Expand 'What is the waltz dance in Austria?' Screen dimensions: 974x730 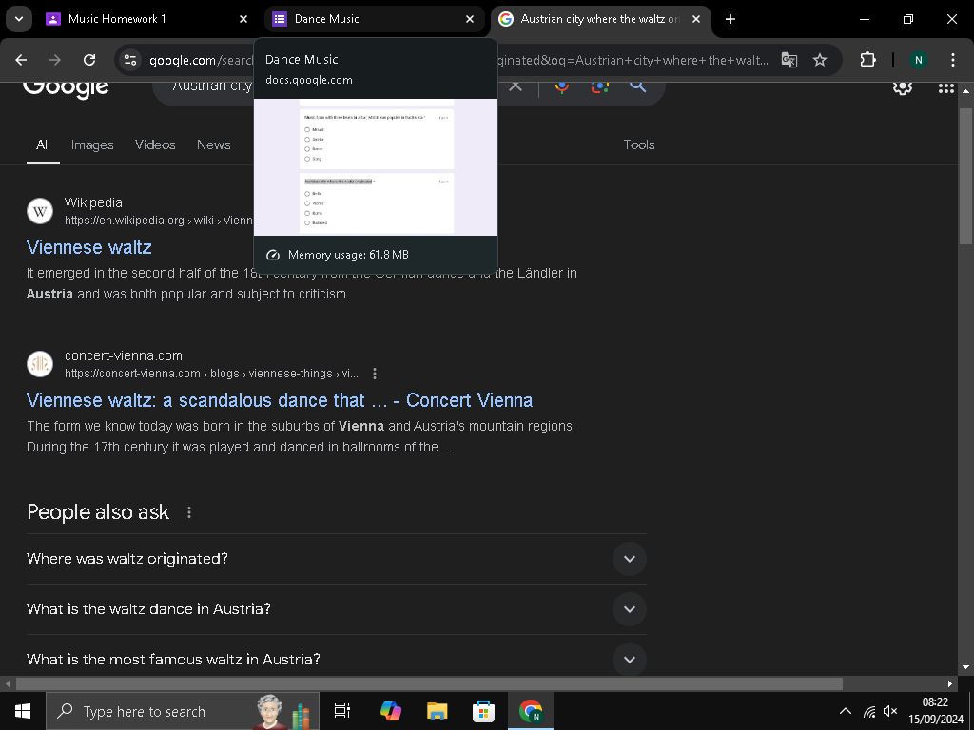(x=337, y=609)
